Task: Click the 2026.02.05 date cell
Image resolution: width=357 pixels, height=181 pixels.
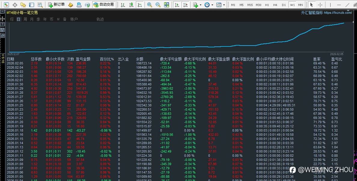Action: pos(15,63)
